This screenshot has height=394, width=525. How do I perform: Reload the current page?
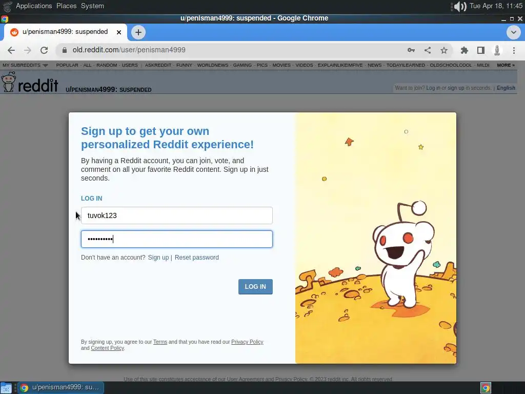pyautogui.click(x=44, y=50)
